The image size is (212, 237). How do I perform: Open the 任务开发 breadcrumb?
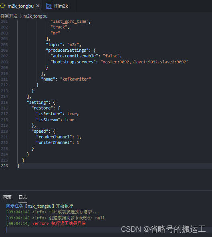coord(9,16)
